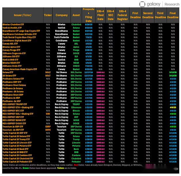Select the Final Deadline header

pyautogui.click(x=173, y=15)
